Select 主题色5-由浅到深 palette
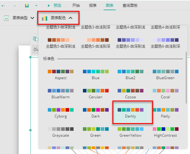The width and height of the screenshot is (190, 154). 96,43
